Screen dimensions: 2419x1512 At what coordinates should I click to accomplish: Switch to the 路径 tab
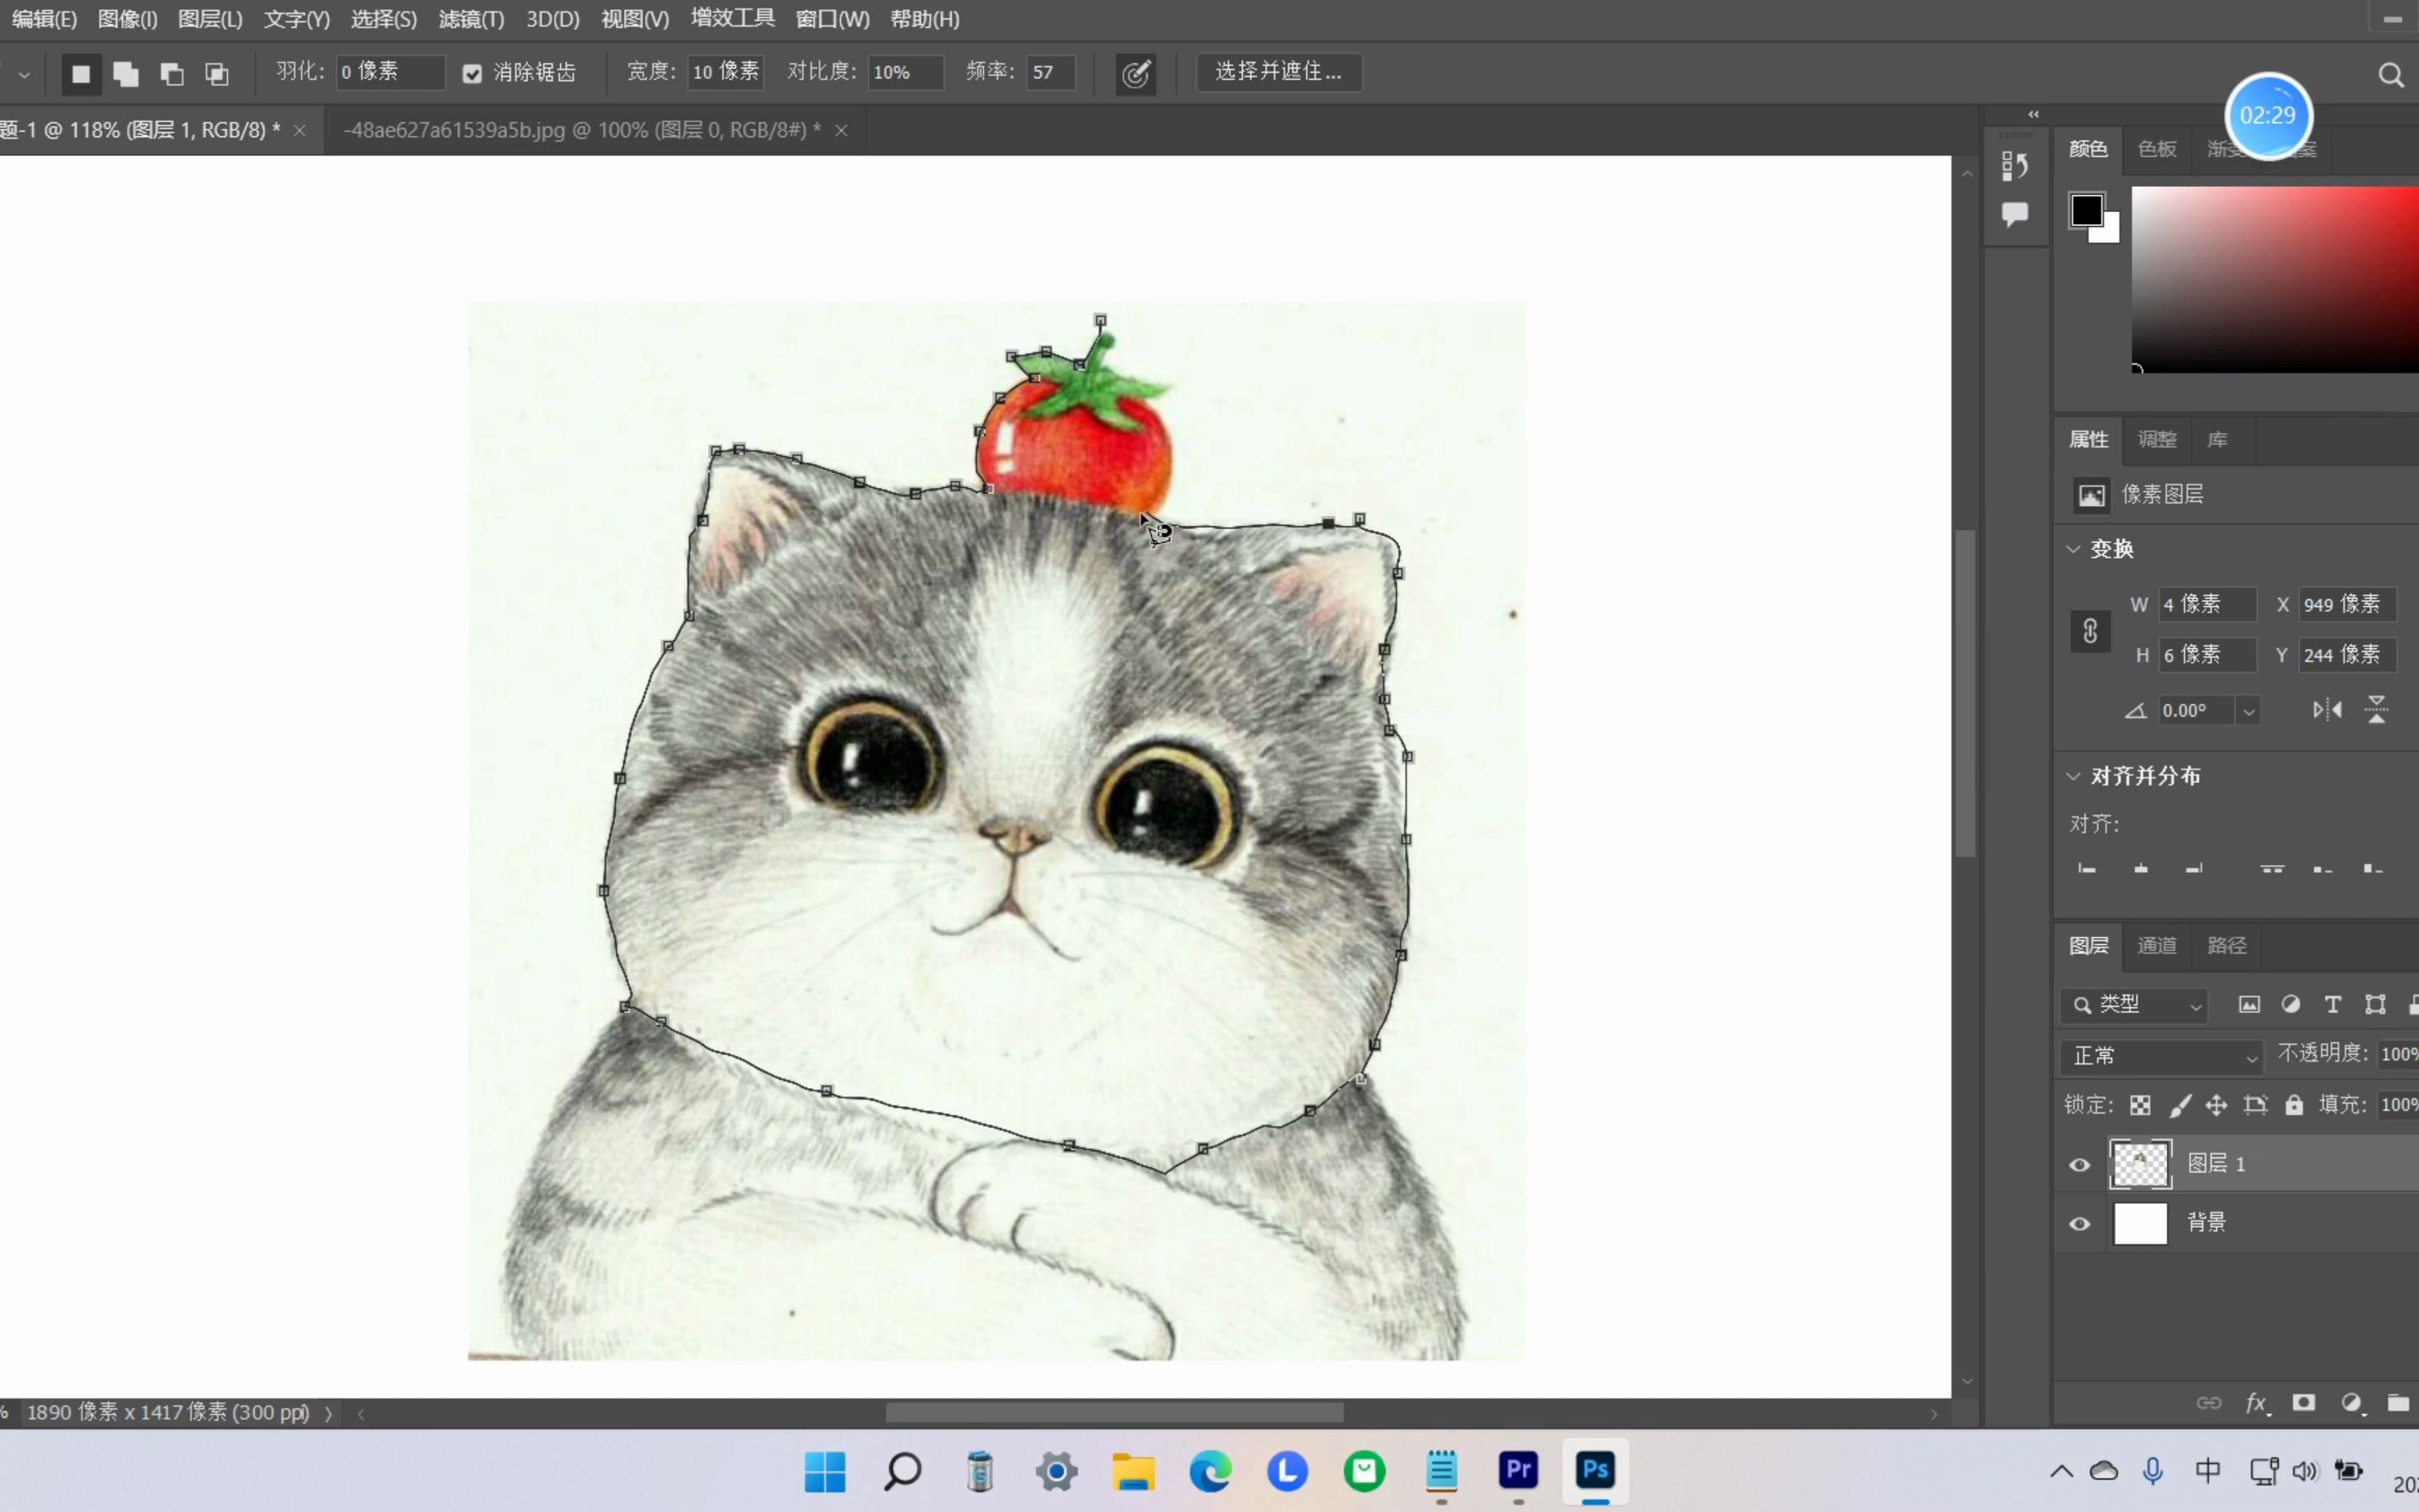(x=2226, y=946)
